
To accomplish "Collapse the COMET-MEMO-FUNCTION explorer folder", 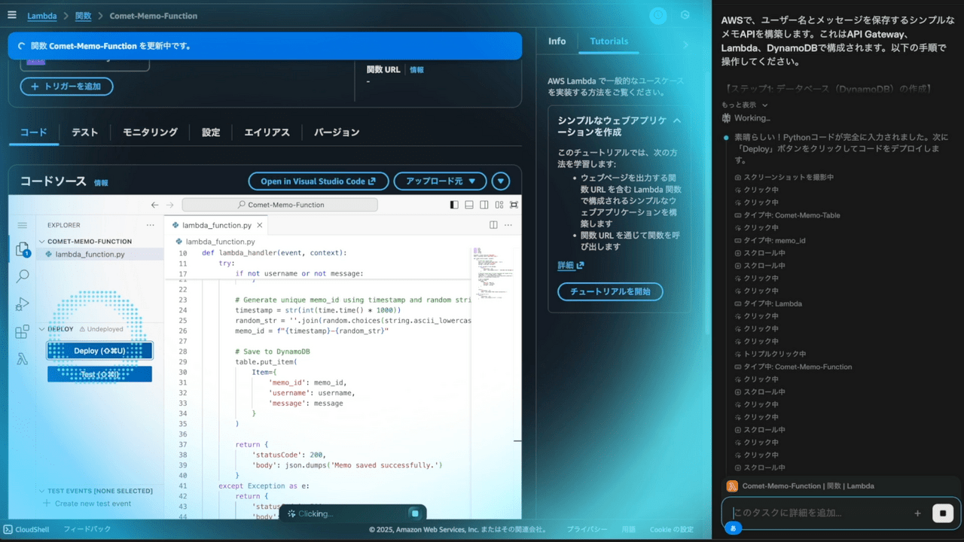I will pyautogui.click(x=42, y=242).
